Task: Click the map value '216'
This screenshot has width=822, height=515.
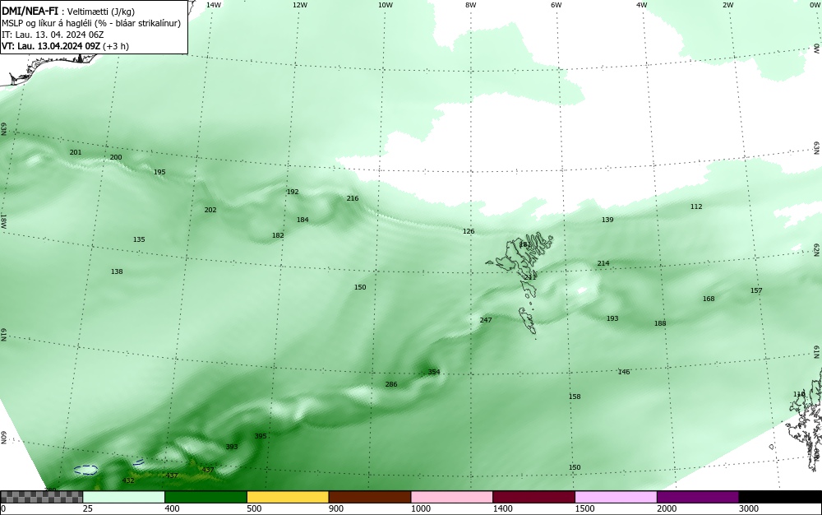Action: 353,197
